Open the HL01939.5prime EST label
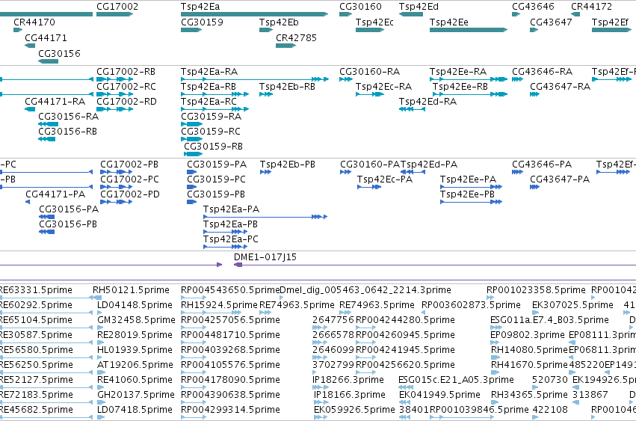Screen dimensions: 636x421 (x=135, y=350)
